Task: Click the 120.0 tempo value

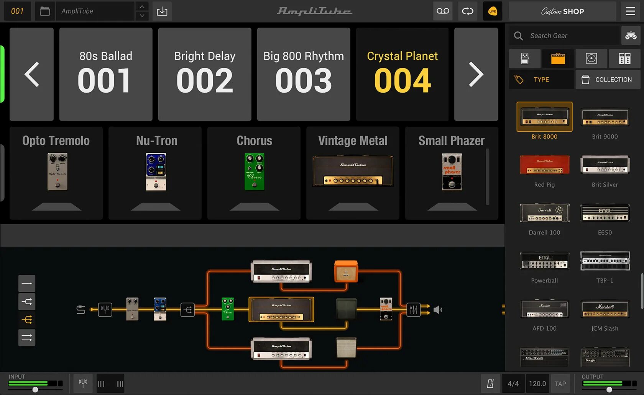Action: 537,384
